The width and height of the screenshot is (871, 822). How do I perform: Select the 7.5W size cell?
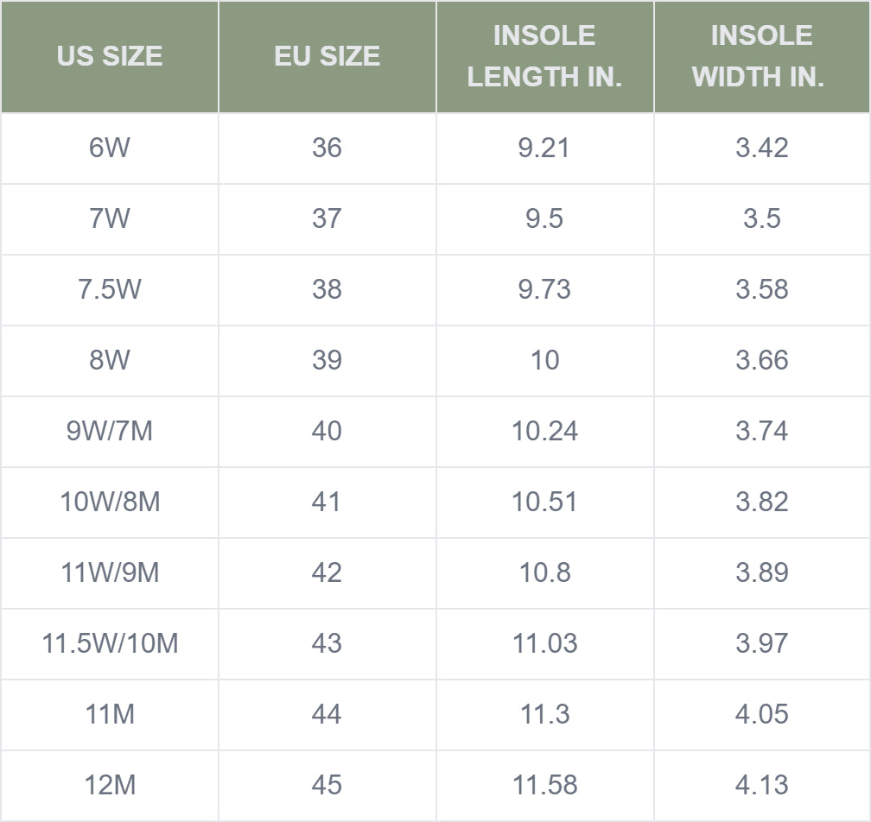point(110,289)
